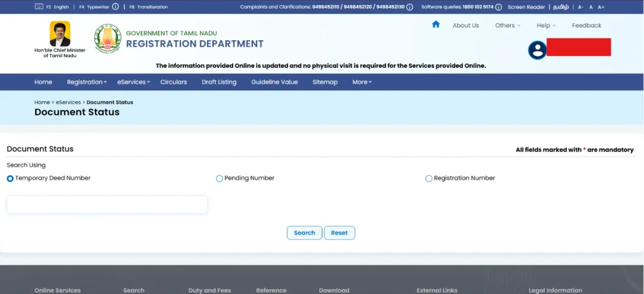Expand the Registration dropdown menu
644x294 pixels.
(87, 82)
